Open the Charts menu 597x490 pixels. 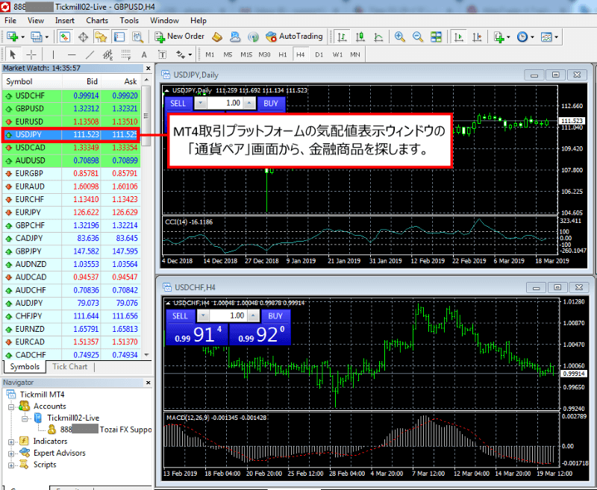coord(96,20)
